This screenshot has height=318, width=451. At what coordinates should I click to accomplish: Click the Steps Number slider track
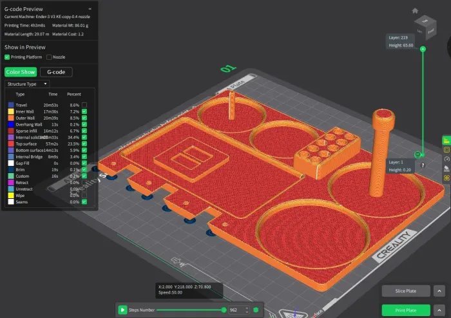pyautogui.click(x=187, y=310)
